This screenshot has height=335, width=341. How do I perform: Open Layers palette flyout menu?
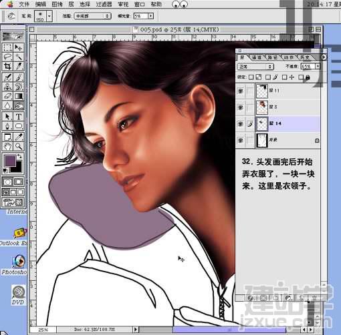coord(324,57)
